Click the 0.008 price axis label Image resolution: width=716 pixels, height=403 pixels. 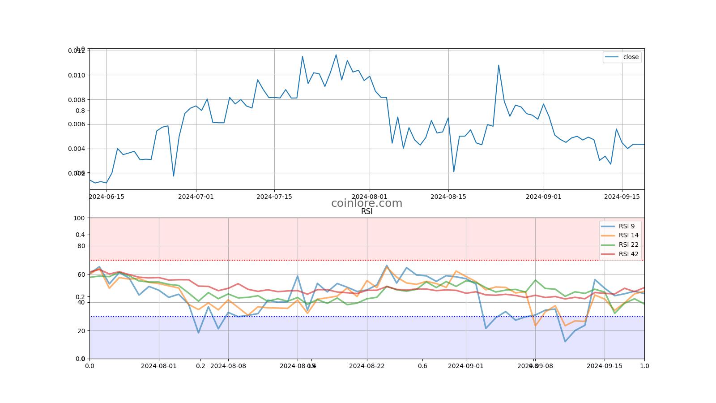pos(76,100)
